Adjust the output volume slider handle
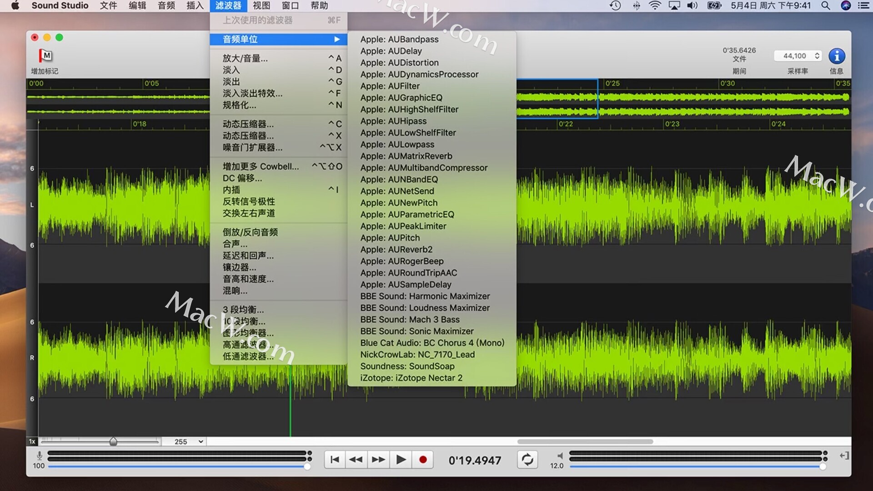 (x=823, y=466)
